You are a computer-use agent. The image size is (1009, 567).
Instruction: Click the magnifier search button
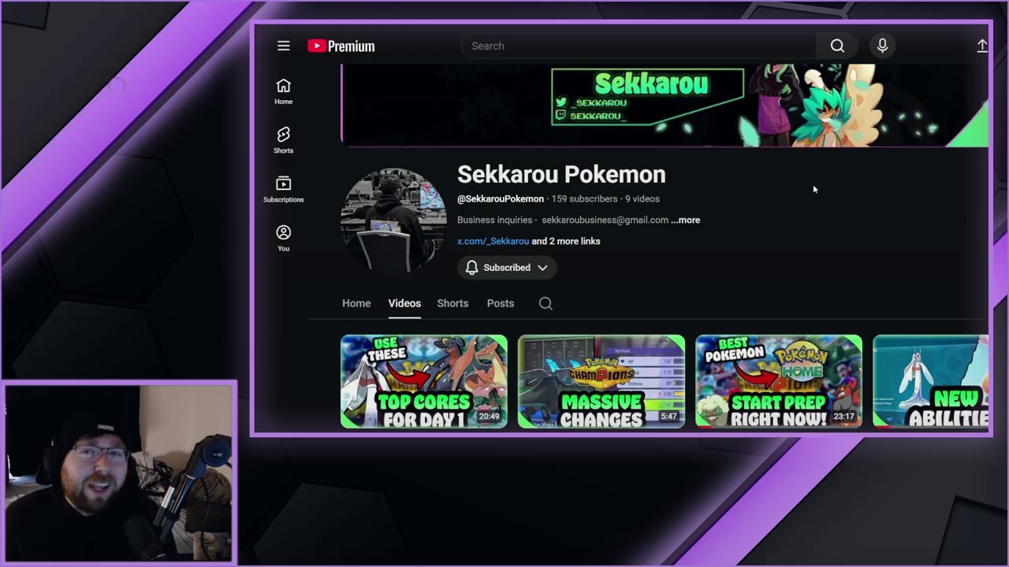point(837,46)
